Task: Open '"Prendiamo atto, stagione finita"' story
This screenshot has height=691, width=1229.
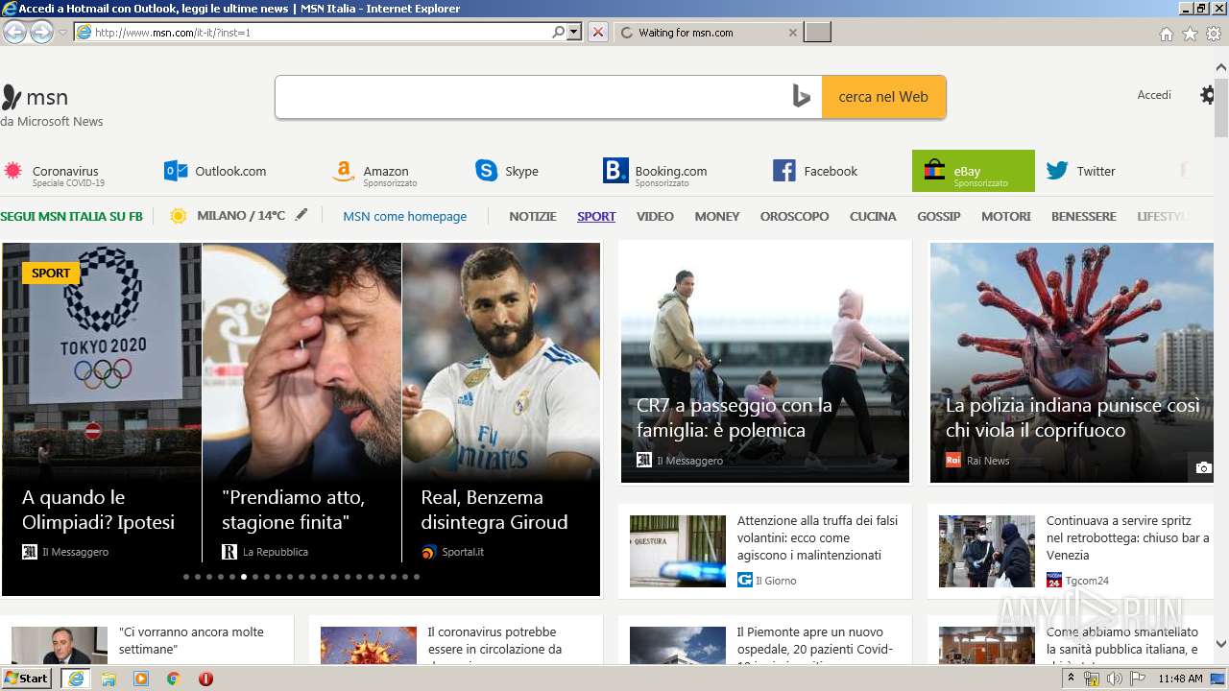Action: click(293, 510)
